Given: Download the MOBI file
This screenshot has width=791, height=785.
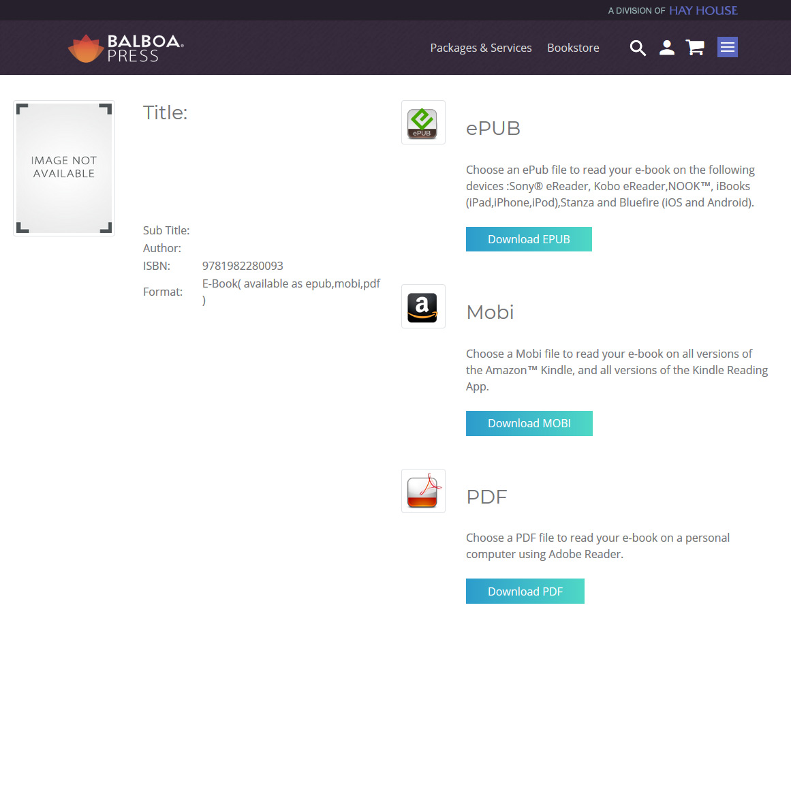Looking at the screenshot, I should tap(529, 423).
